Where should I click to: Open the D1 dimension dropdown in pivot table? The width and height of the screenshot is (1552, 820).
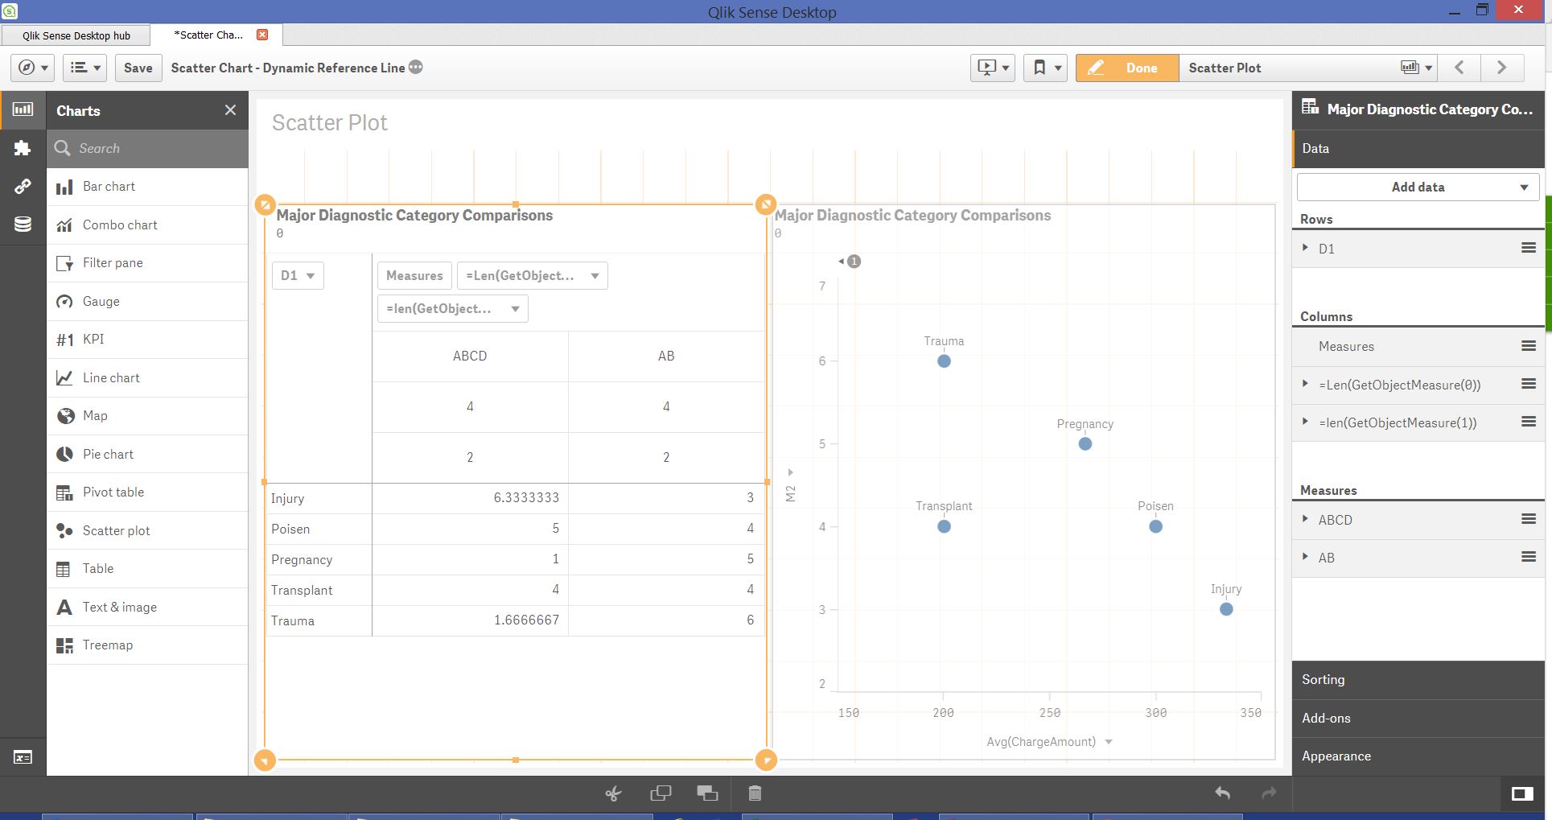point(297,274)
